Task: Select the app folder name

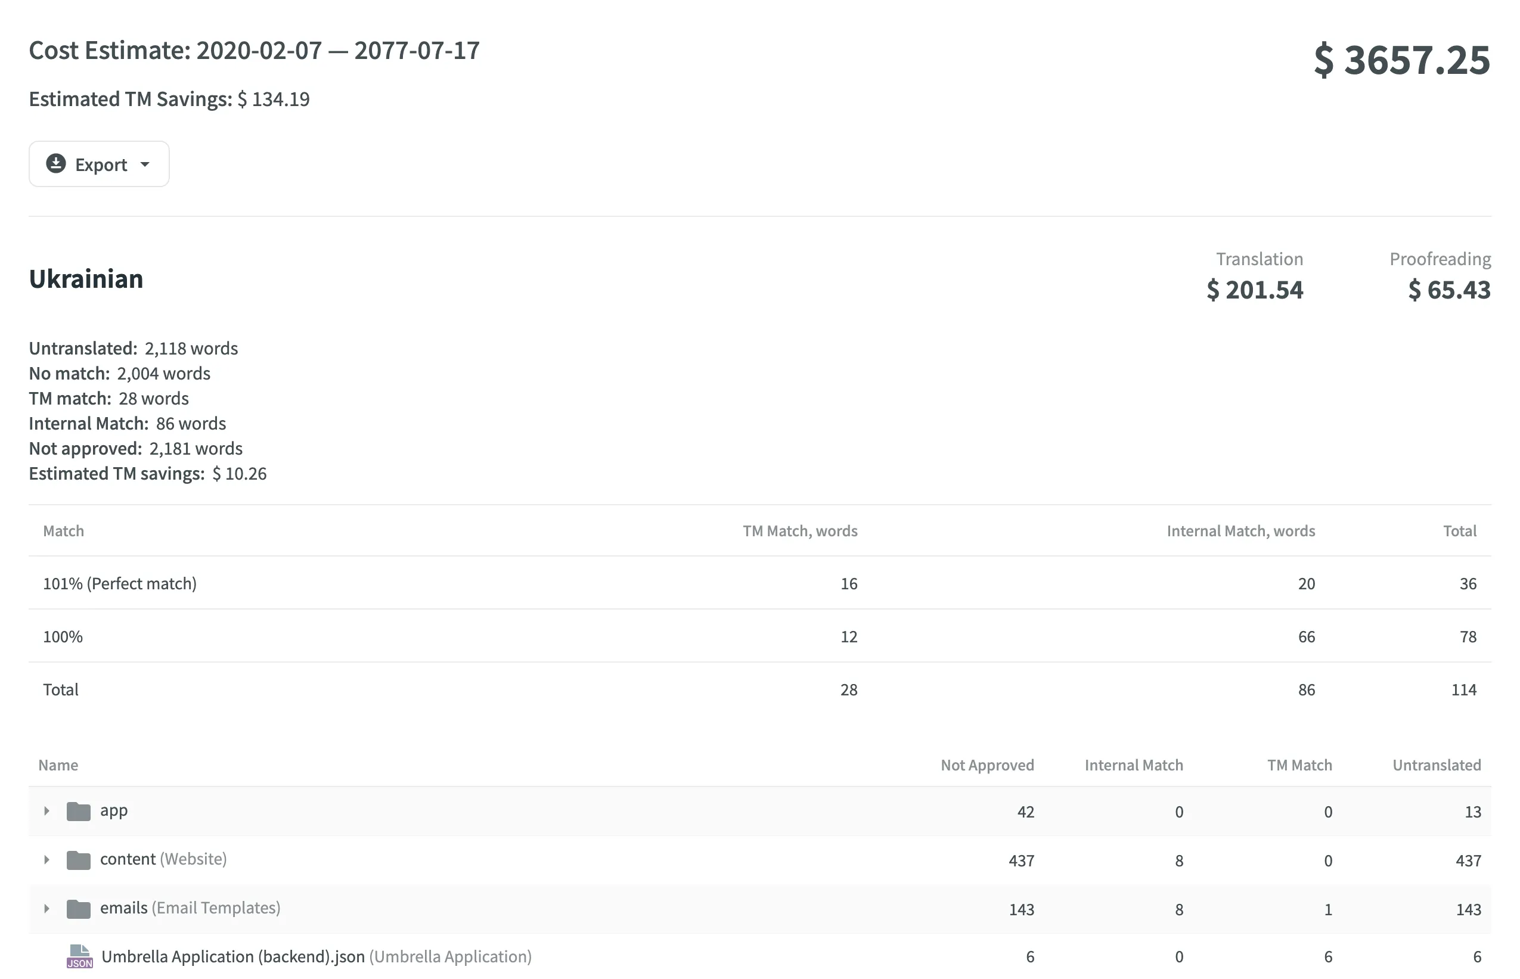Action: coord(114,810)
